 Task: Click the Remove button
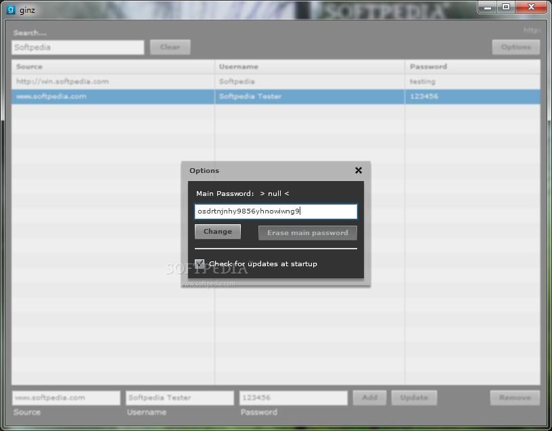(515, 398)
